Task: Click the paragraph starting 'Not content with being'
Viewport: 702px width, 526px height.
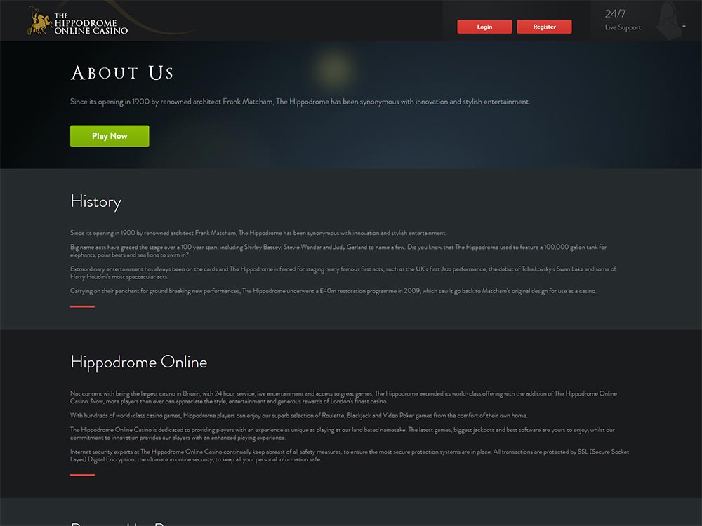Action: point(343,398)
